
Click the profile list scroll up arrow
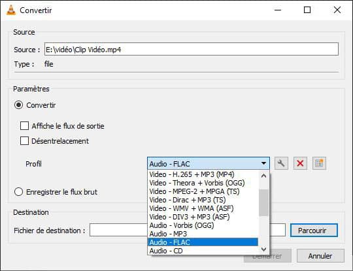tap(263, 176)
